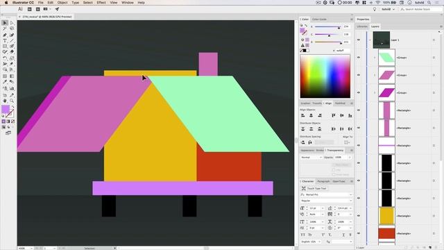Select the Selection tool (black arrow)

[x=5, y=23]
